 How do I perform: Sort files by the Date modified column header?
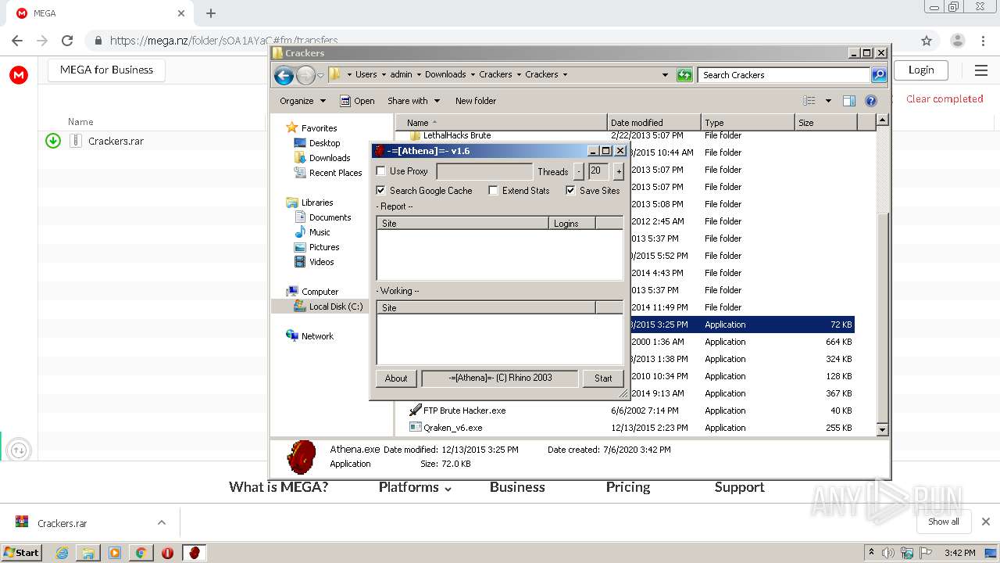(x=654, y=122)
